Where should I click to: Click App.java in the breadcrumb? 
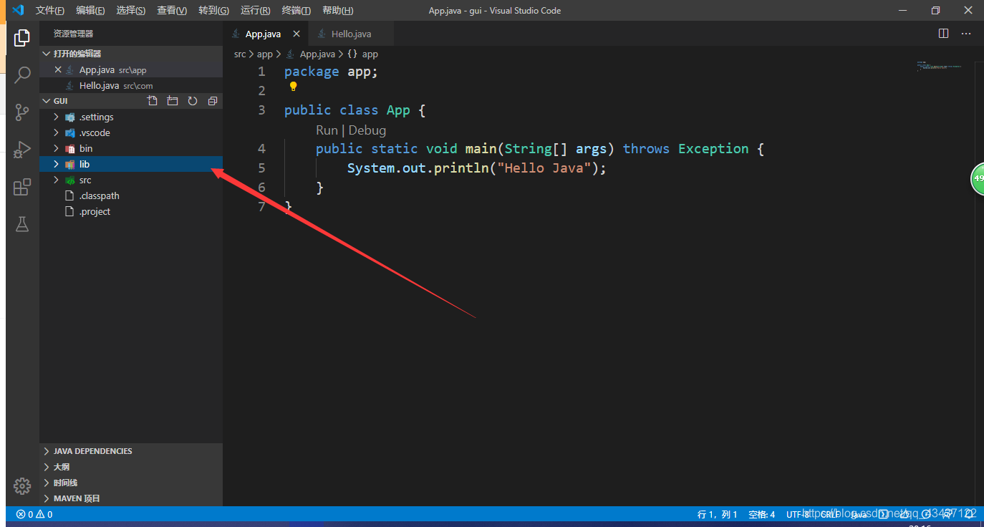(317, 54)
